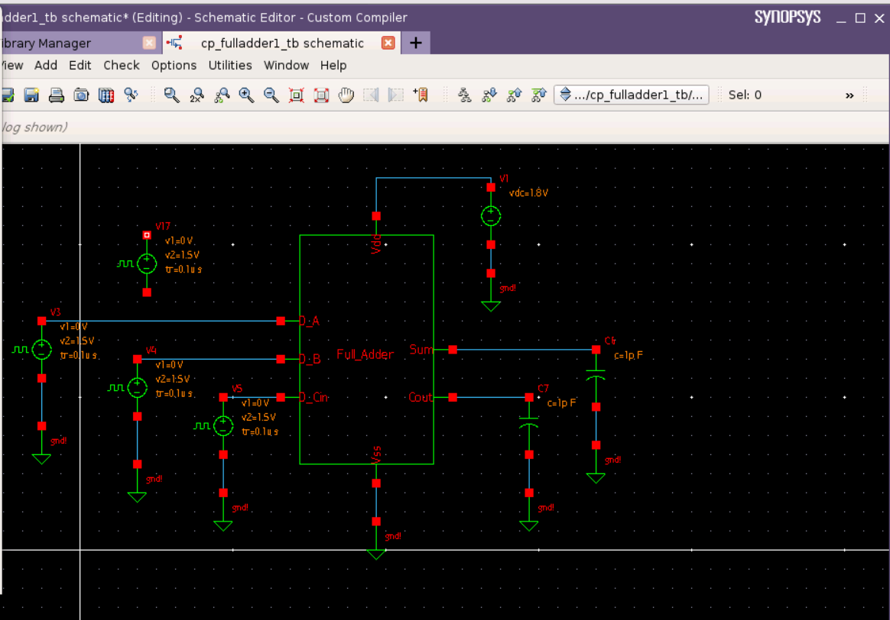Select the Zoom Out tool
Viewport: 890px width, 620px height.
(x=270, y=95)
